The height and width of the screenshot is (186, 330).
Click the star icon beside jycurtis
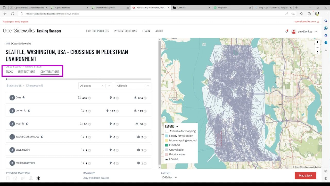click(x=27, y=124)
